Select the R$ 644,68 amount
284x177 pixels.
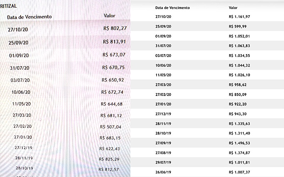112,104
